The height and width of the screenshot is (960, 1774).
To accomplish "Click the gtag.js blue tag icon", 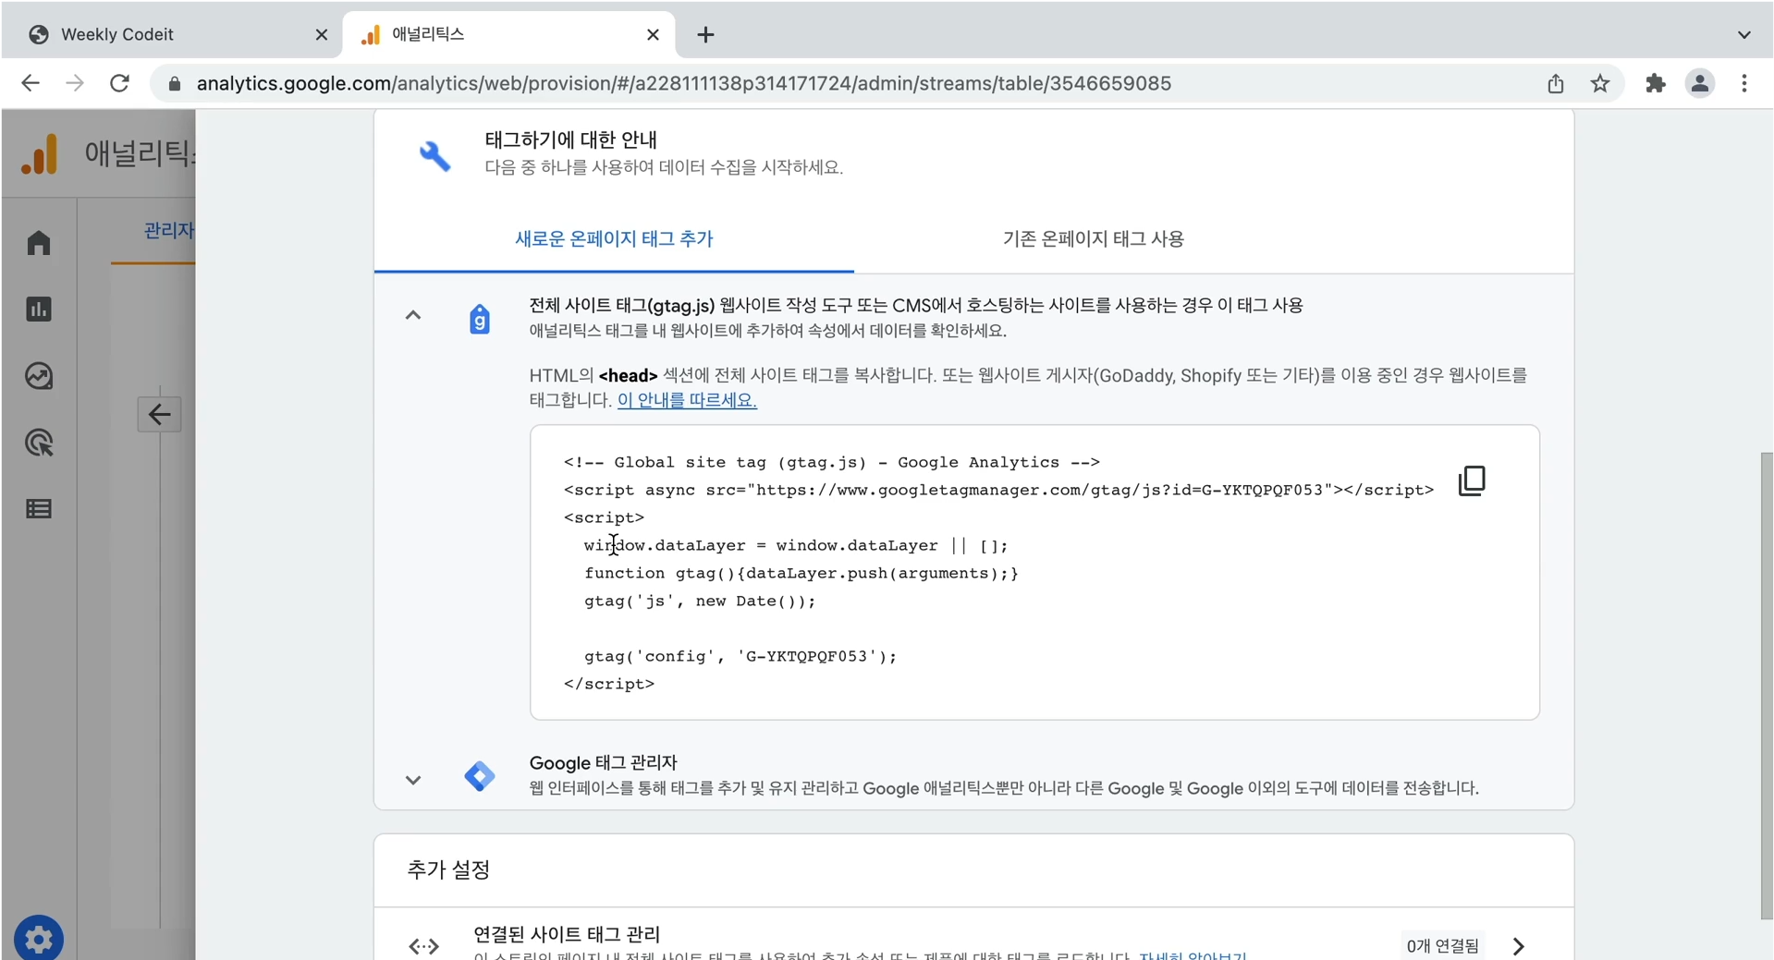I will (479, 319).
